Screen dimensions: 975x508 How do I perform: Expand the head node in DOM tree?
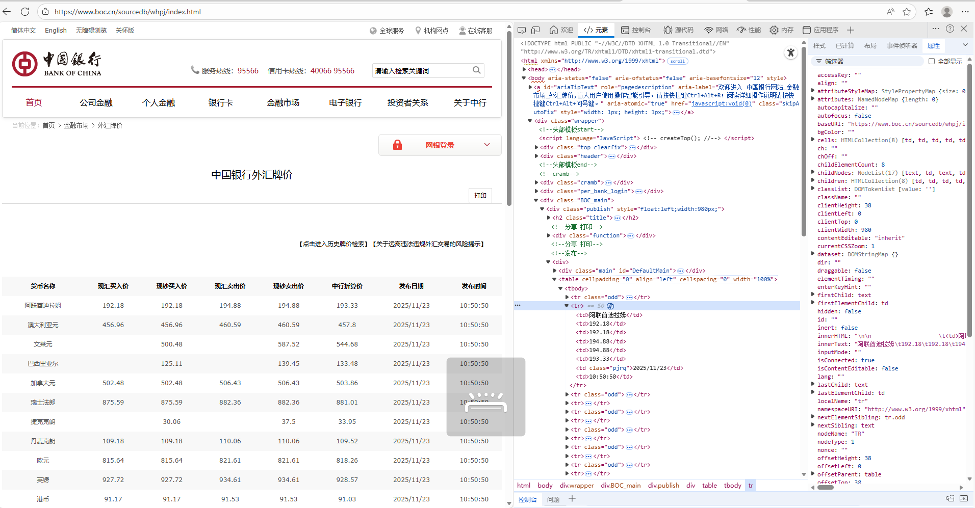tap(524, 69)
